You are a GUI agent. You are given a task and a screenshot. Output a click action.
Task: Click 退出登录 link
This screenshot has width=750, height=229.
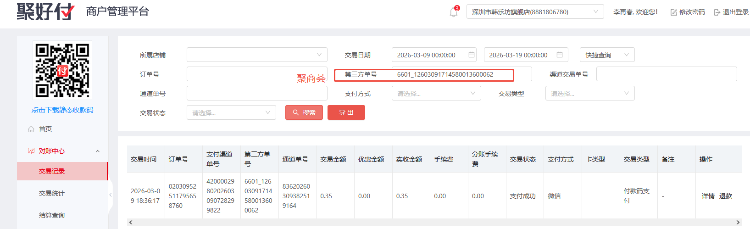[735, 12]
